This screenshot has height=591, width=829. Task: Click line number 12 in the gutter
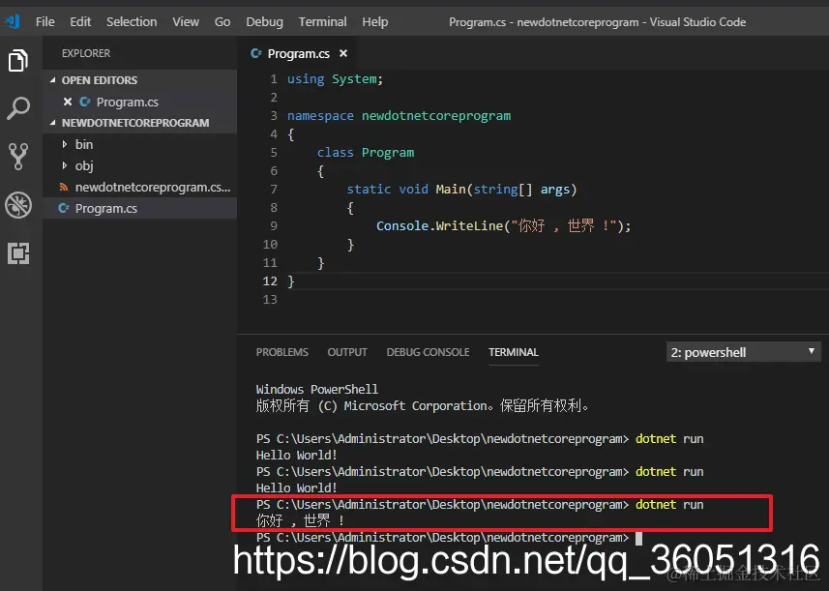click(270, 281)
